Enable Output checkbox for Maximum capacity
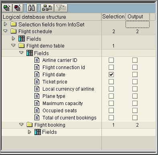158x155 pixels. [x=135, y=103]
